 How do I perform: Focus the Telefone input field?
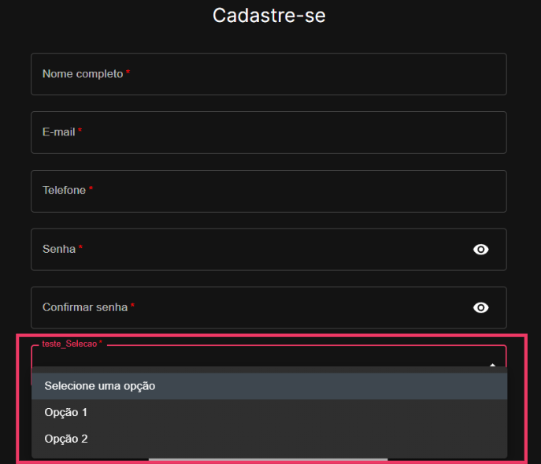(269, 191)
